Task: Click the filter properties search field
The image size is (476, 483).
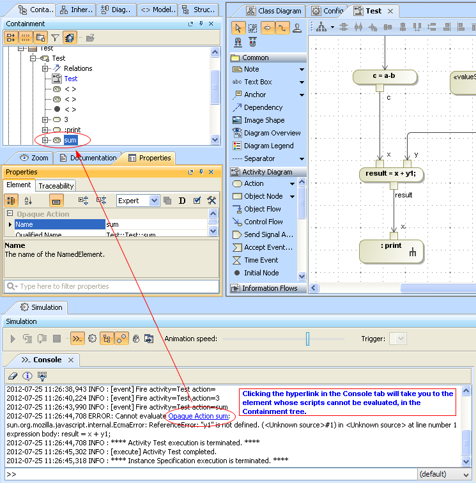Action: coord(109,286)
